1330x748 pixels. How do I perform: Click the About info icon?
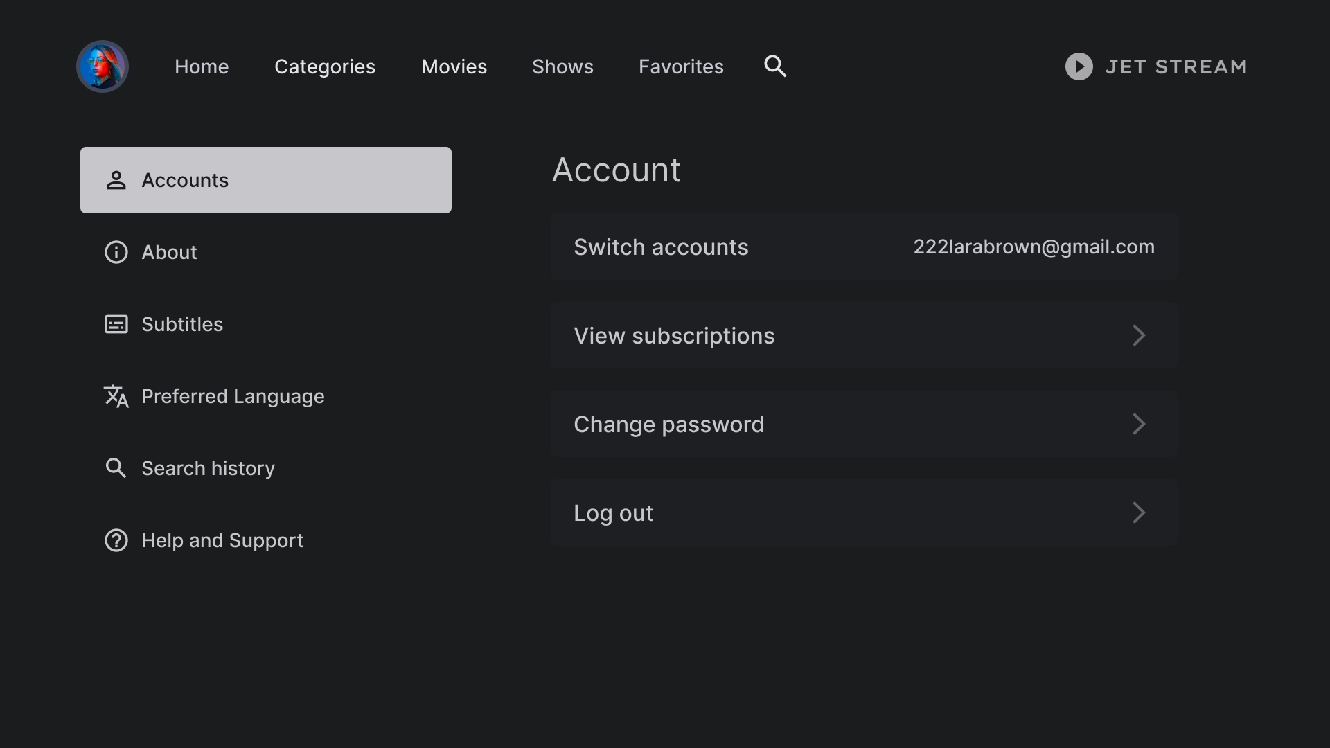[117, 252]
